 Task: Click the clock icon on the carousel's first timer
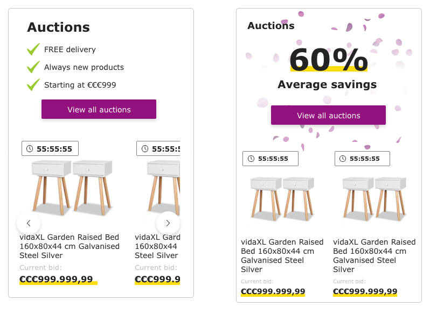click(30, 148)
